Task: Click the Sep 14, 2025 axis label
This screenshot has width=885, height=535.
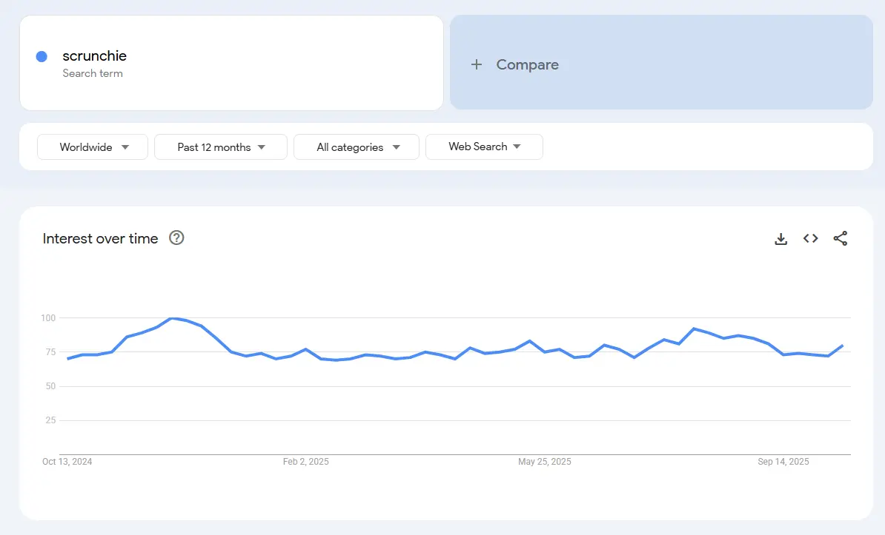Action: click(x=783, y=461)
